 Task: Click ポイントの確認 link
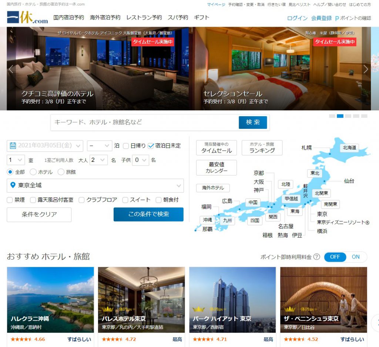(x=355, y=19)
